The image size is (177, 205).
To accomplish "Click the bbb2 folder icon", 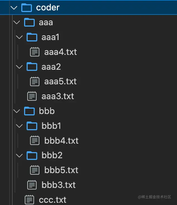I will point(32,155).
